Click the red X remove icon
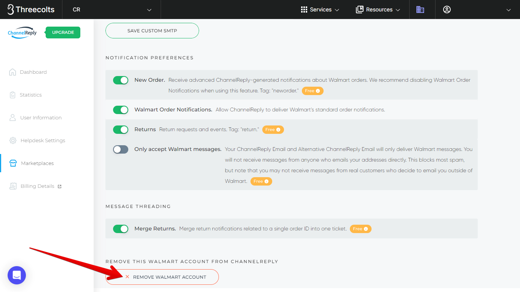Viewport: 520px width, 292px height. point(127,277)
